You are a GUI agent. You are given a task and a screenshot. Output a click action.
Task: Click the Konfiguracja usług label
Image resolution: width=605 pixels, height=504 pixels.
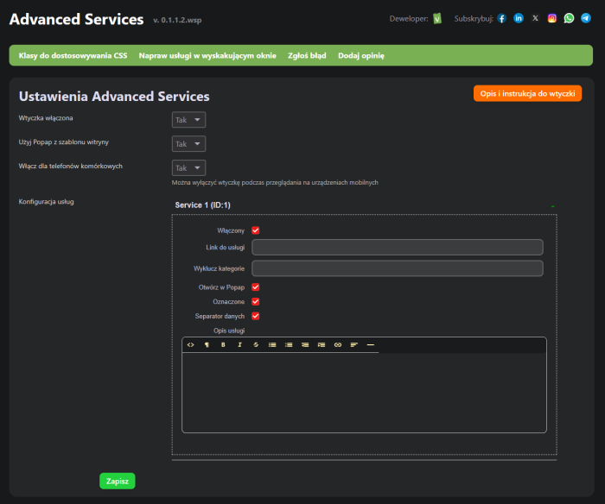pyautogui.click(x=47, y=202)
